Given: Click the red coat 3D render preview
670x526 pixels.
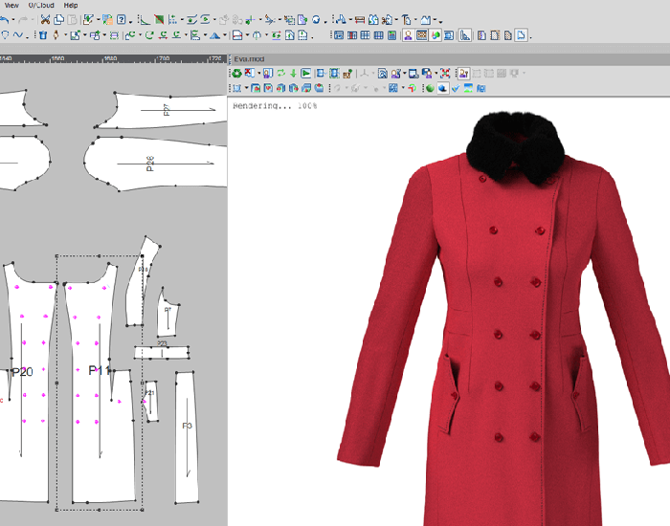Looking at the screenshot, I should tap(504, 316).
